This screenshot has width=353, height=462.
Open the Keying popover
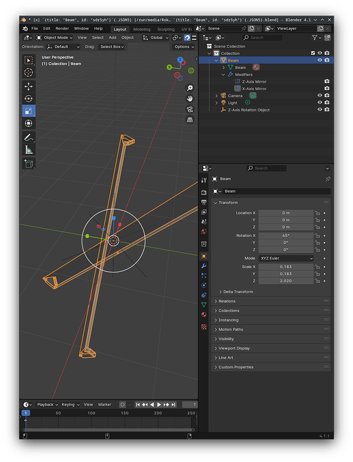[70, 405]
